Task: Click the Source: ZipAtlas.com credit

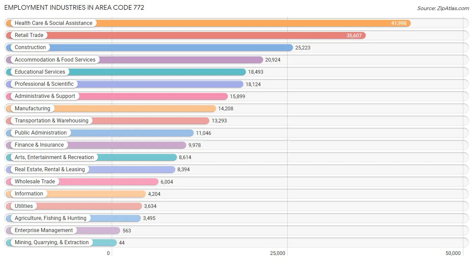Action: (443, 8)
